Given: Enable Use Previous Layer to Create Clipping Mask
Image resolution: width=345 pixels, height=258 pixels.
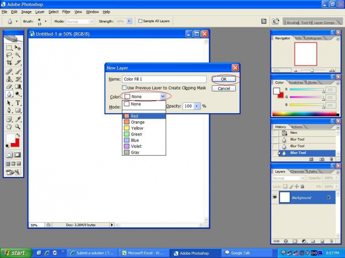Looking at the screenshot, I should [x=124, y=88].
